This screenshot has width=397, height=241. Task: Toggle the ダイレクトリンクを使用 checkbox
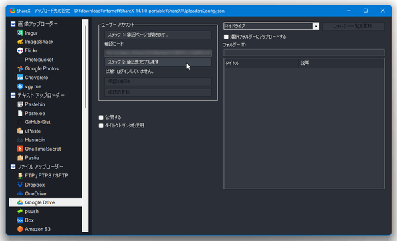click(101, 125)
